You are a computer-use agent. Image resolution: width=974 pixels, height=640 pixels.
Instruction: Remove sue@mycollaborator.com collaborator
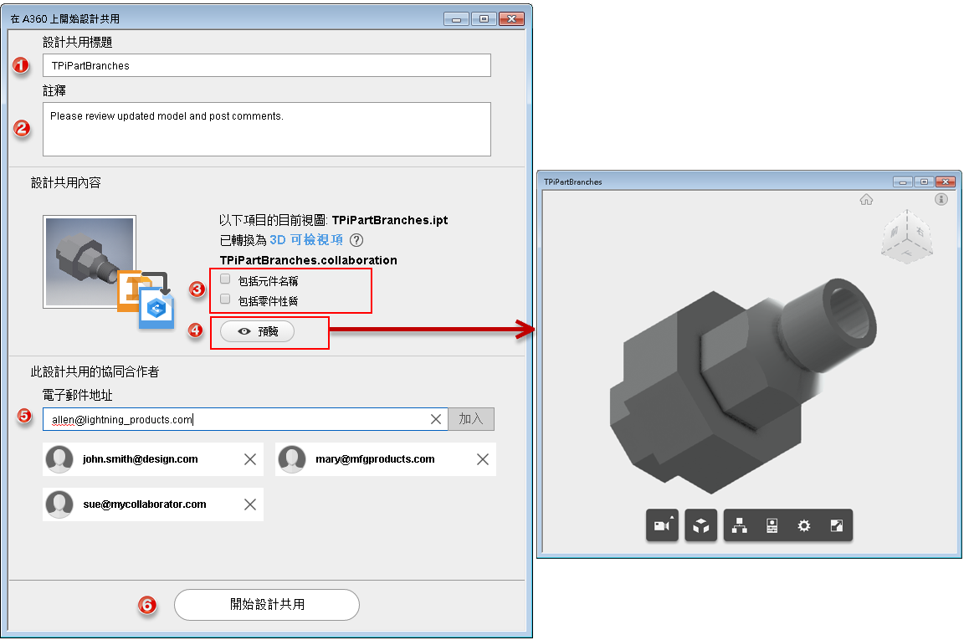click(x=250, y=504)
